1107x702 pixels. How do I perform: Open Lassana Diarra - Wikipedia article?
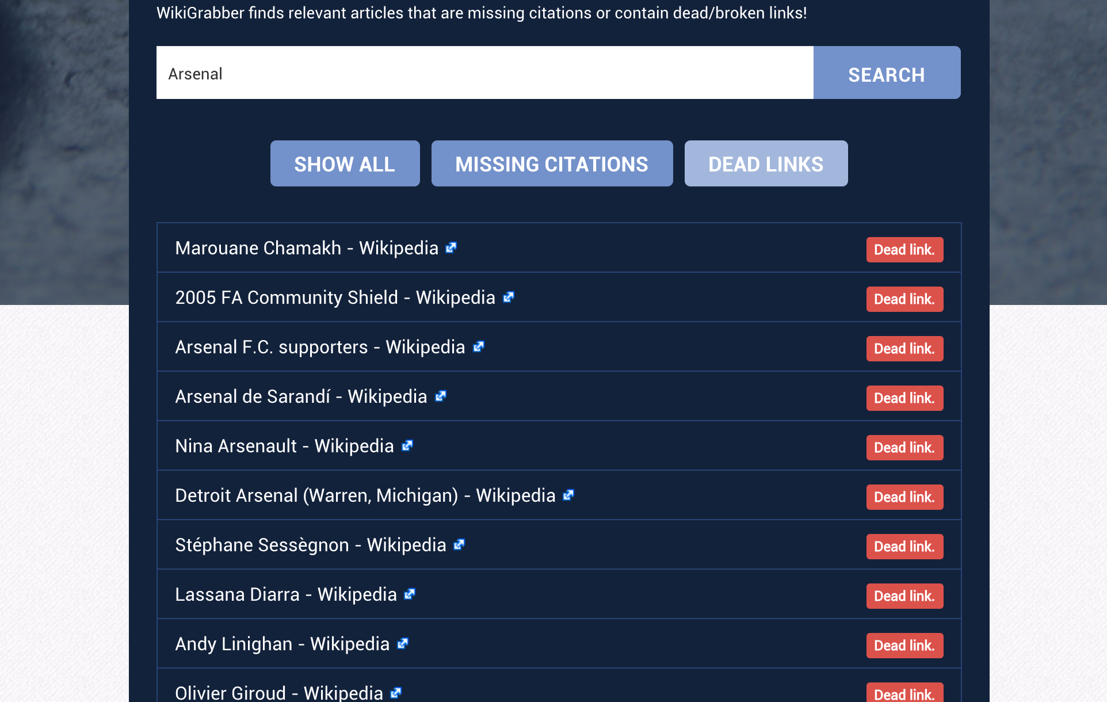(x=286, y=594)
